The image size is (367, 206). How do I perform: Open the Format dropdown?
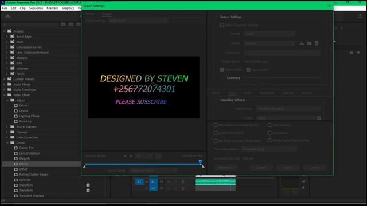coord(269,34)
